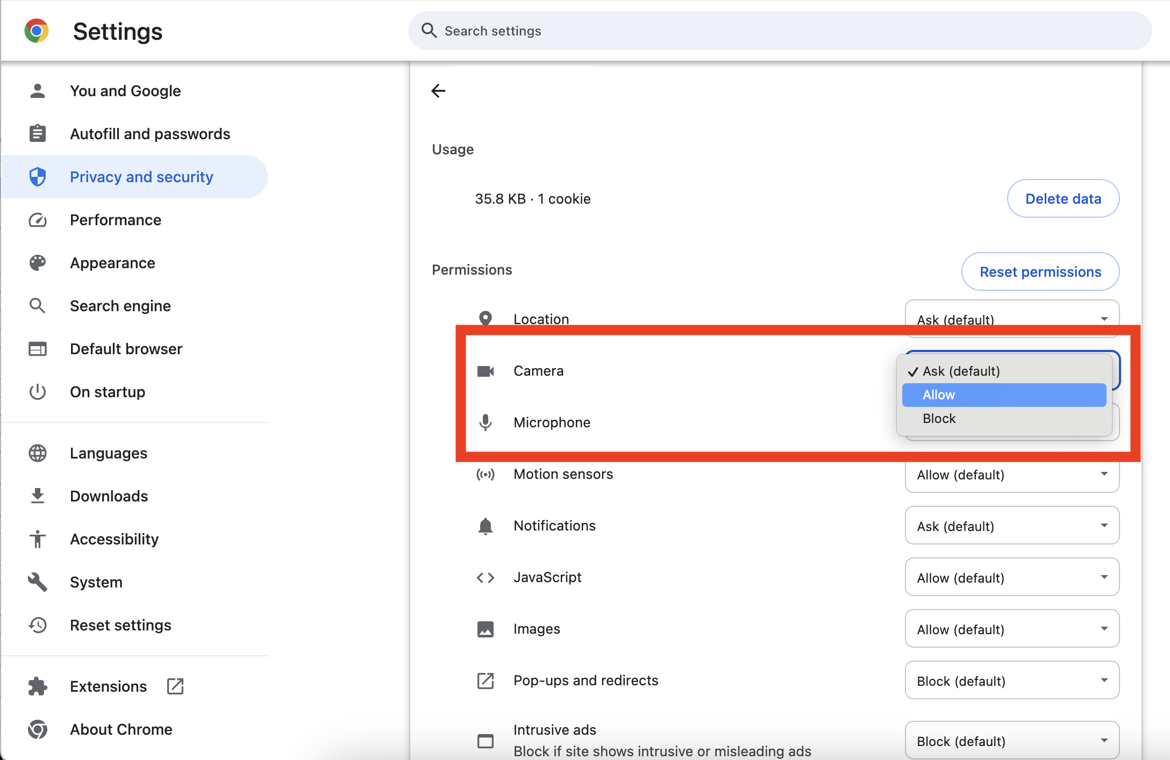Expand the JavaScript permission dropdown
The image size is (1170, 760).
(x=1012, y=577)
